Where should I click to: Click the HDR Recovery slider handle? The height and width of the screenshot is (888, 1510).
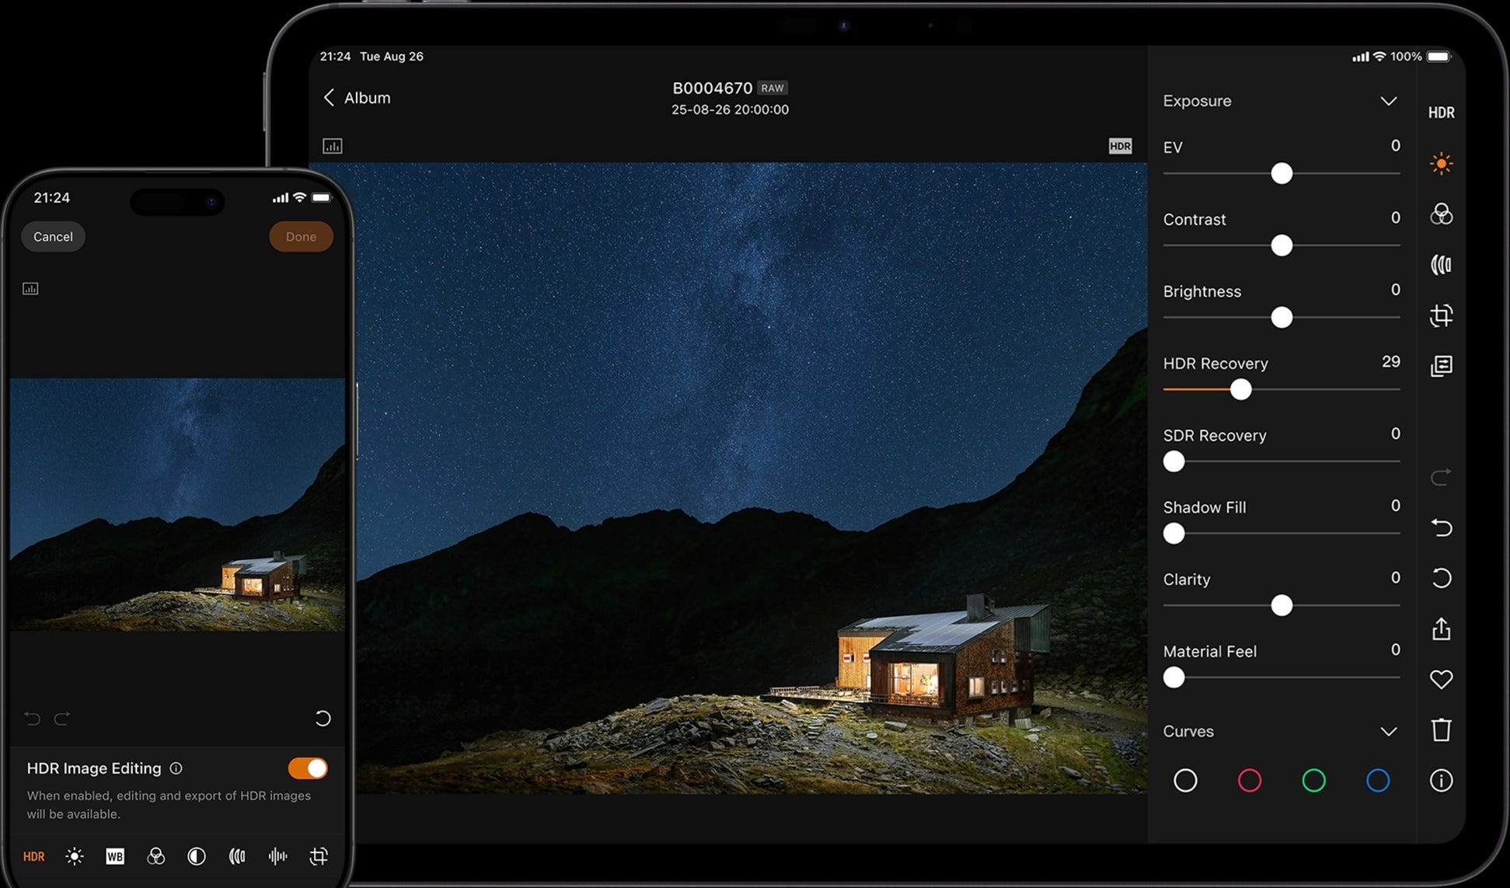(x=1241, y=389)
